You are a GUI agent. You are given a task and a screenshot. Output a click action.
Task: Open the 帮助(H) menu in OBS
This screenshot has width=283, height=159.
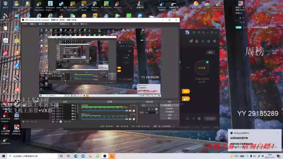click(84, 24)
